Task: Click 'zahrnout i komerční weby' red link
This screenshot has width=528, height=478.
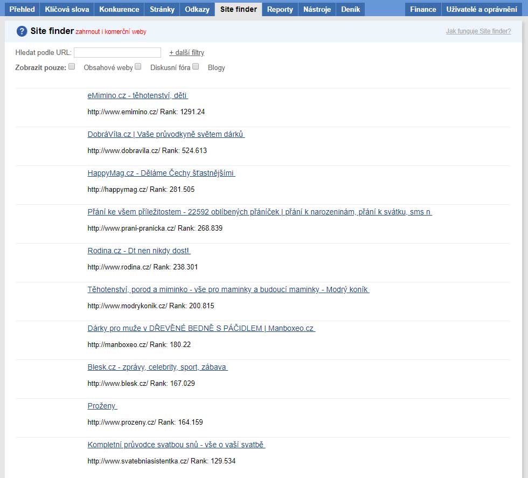Action: click(111, 32)
